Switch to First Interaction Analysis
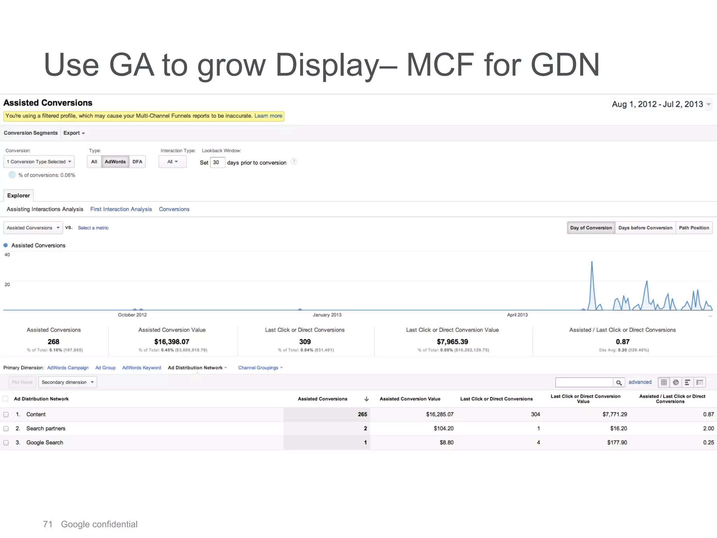Screen dimensions: 717x538 (121, 209)
